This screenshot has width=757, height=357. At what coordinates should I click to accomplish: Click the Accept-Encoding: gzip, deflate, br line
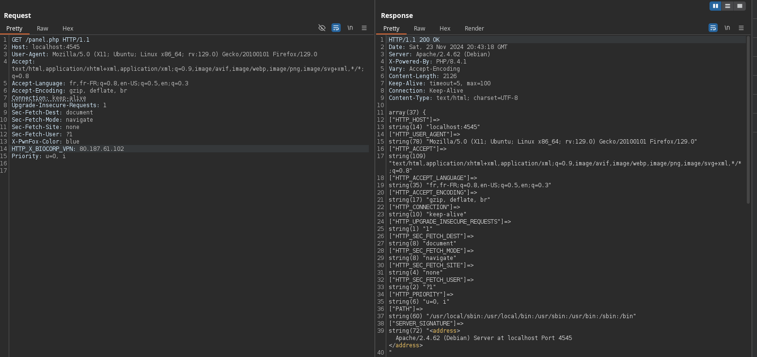pos(69,91)
